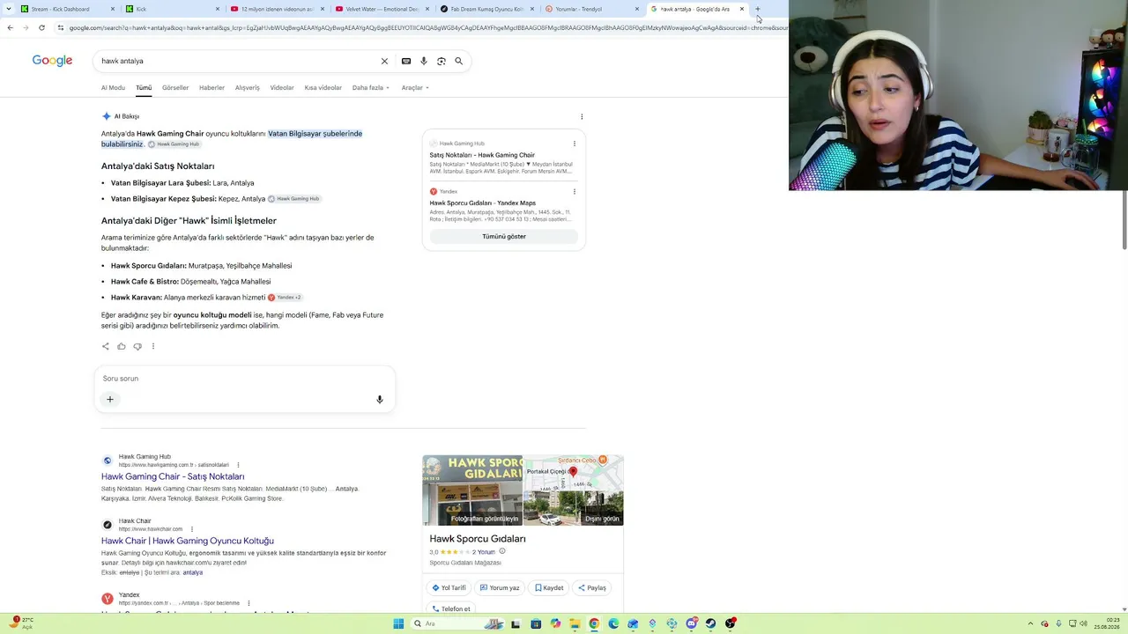Image resolution: width=1128 pixels, height=634 pixels.
Task: Click the browser address bar URL
Action: (x=427, y=27)
